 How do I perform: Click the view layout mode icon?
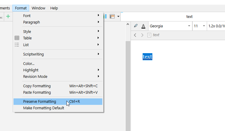coord(112,16)
